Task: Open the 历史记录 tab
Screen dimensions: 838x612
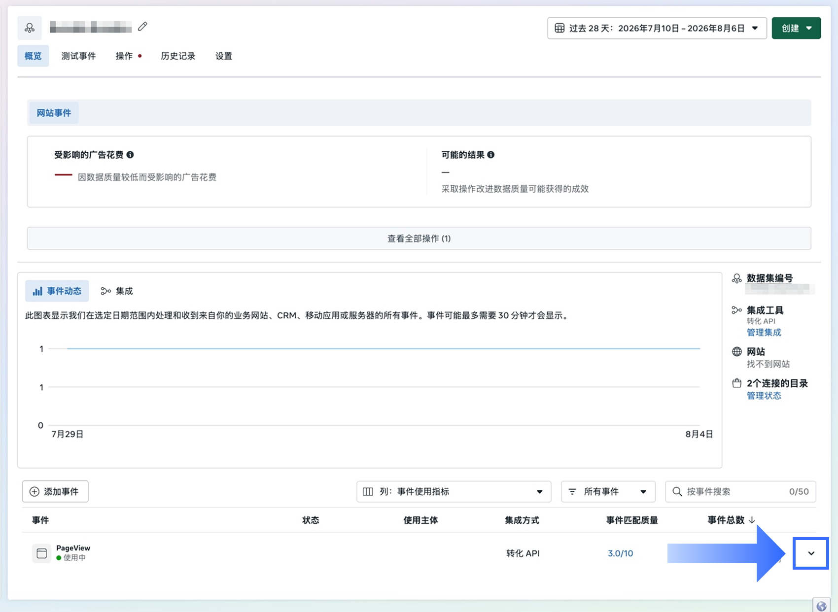Action: coord(178,56)
